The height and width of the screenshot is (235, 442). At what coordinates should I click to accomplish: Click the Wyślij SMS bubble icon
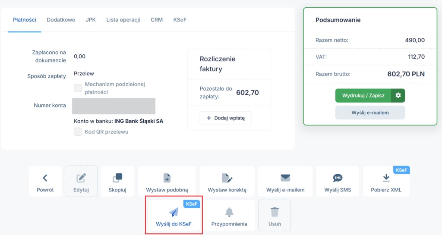coord(338,178)
